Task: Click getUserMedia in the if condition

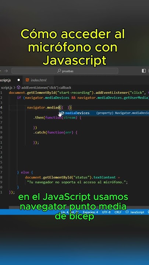Action: point(136,98)
